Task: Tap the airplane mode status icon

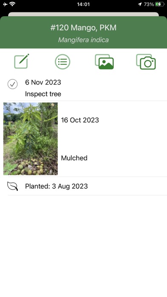Action: (x=5, y=4)
